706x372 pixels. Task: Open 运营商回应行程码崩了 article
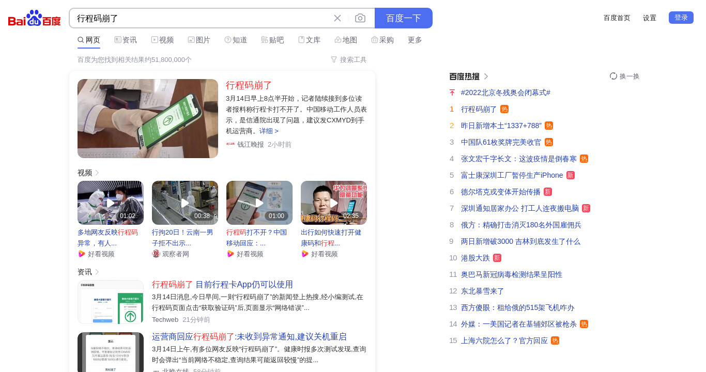coord(249,336)
